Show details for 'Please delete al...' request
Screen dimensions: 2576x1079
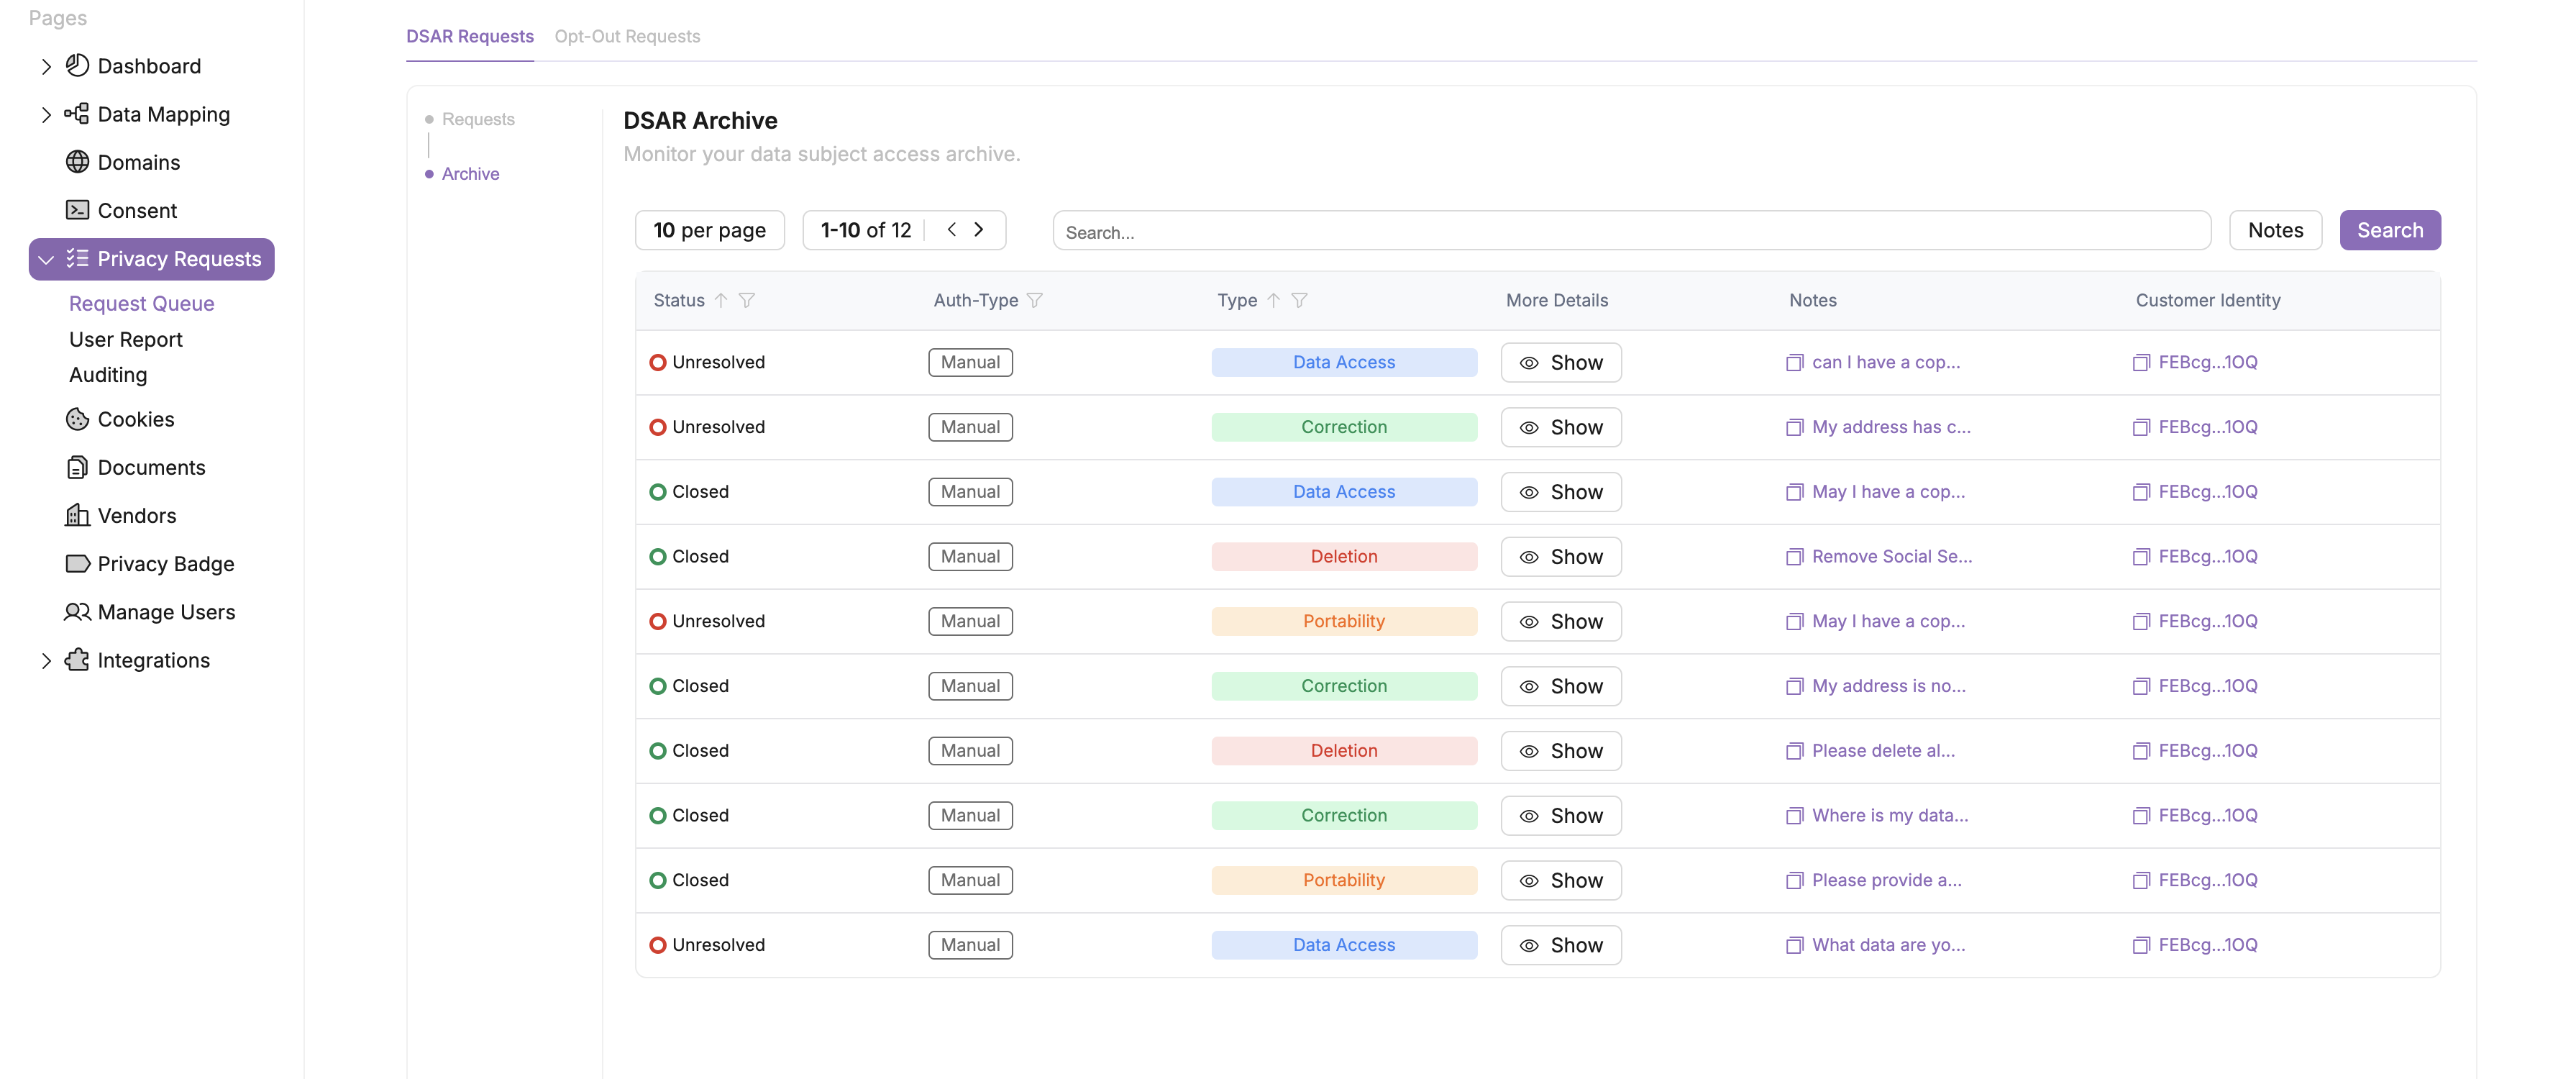point(1561,750)
